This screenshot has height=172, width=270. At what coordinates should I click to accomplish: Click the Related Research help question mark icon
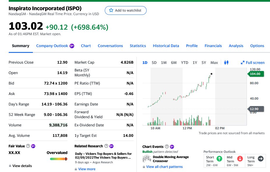pos(106,146)
